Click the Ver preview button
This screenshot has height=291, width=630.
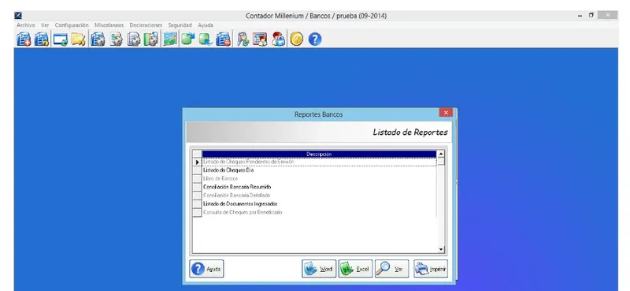coord(392,269)
